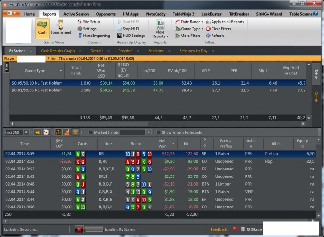Open the application menu flag button
Screen dimensions: 324x237
coord(12,13)
